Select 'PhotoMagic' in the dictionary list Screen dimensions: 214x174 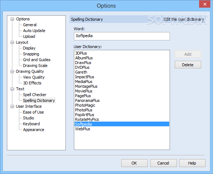click(122, 105)
